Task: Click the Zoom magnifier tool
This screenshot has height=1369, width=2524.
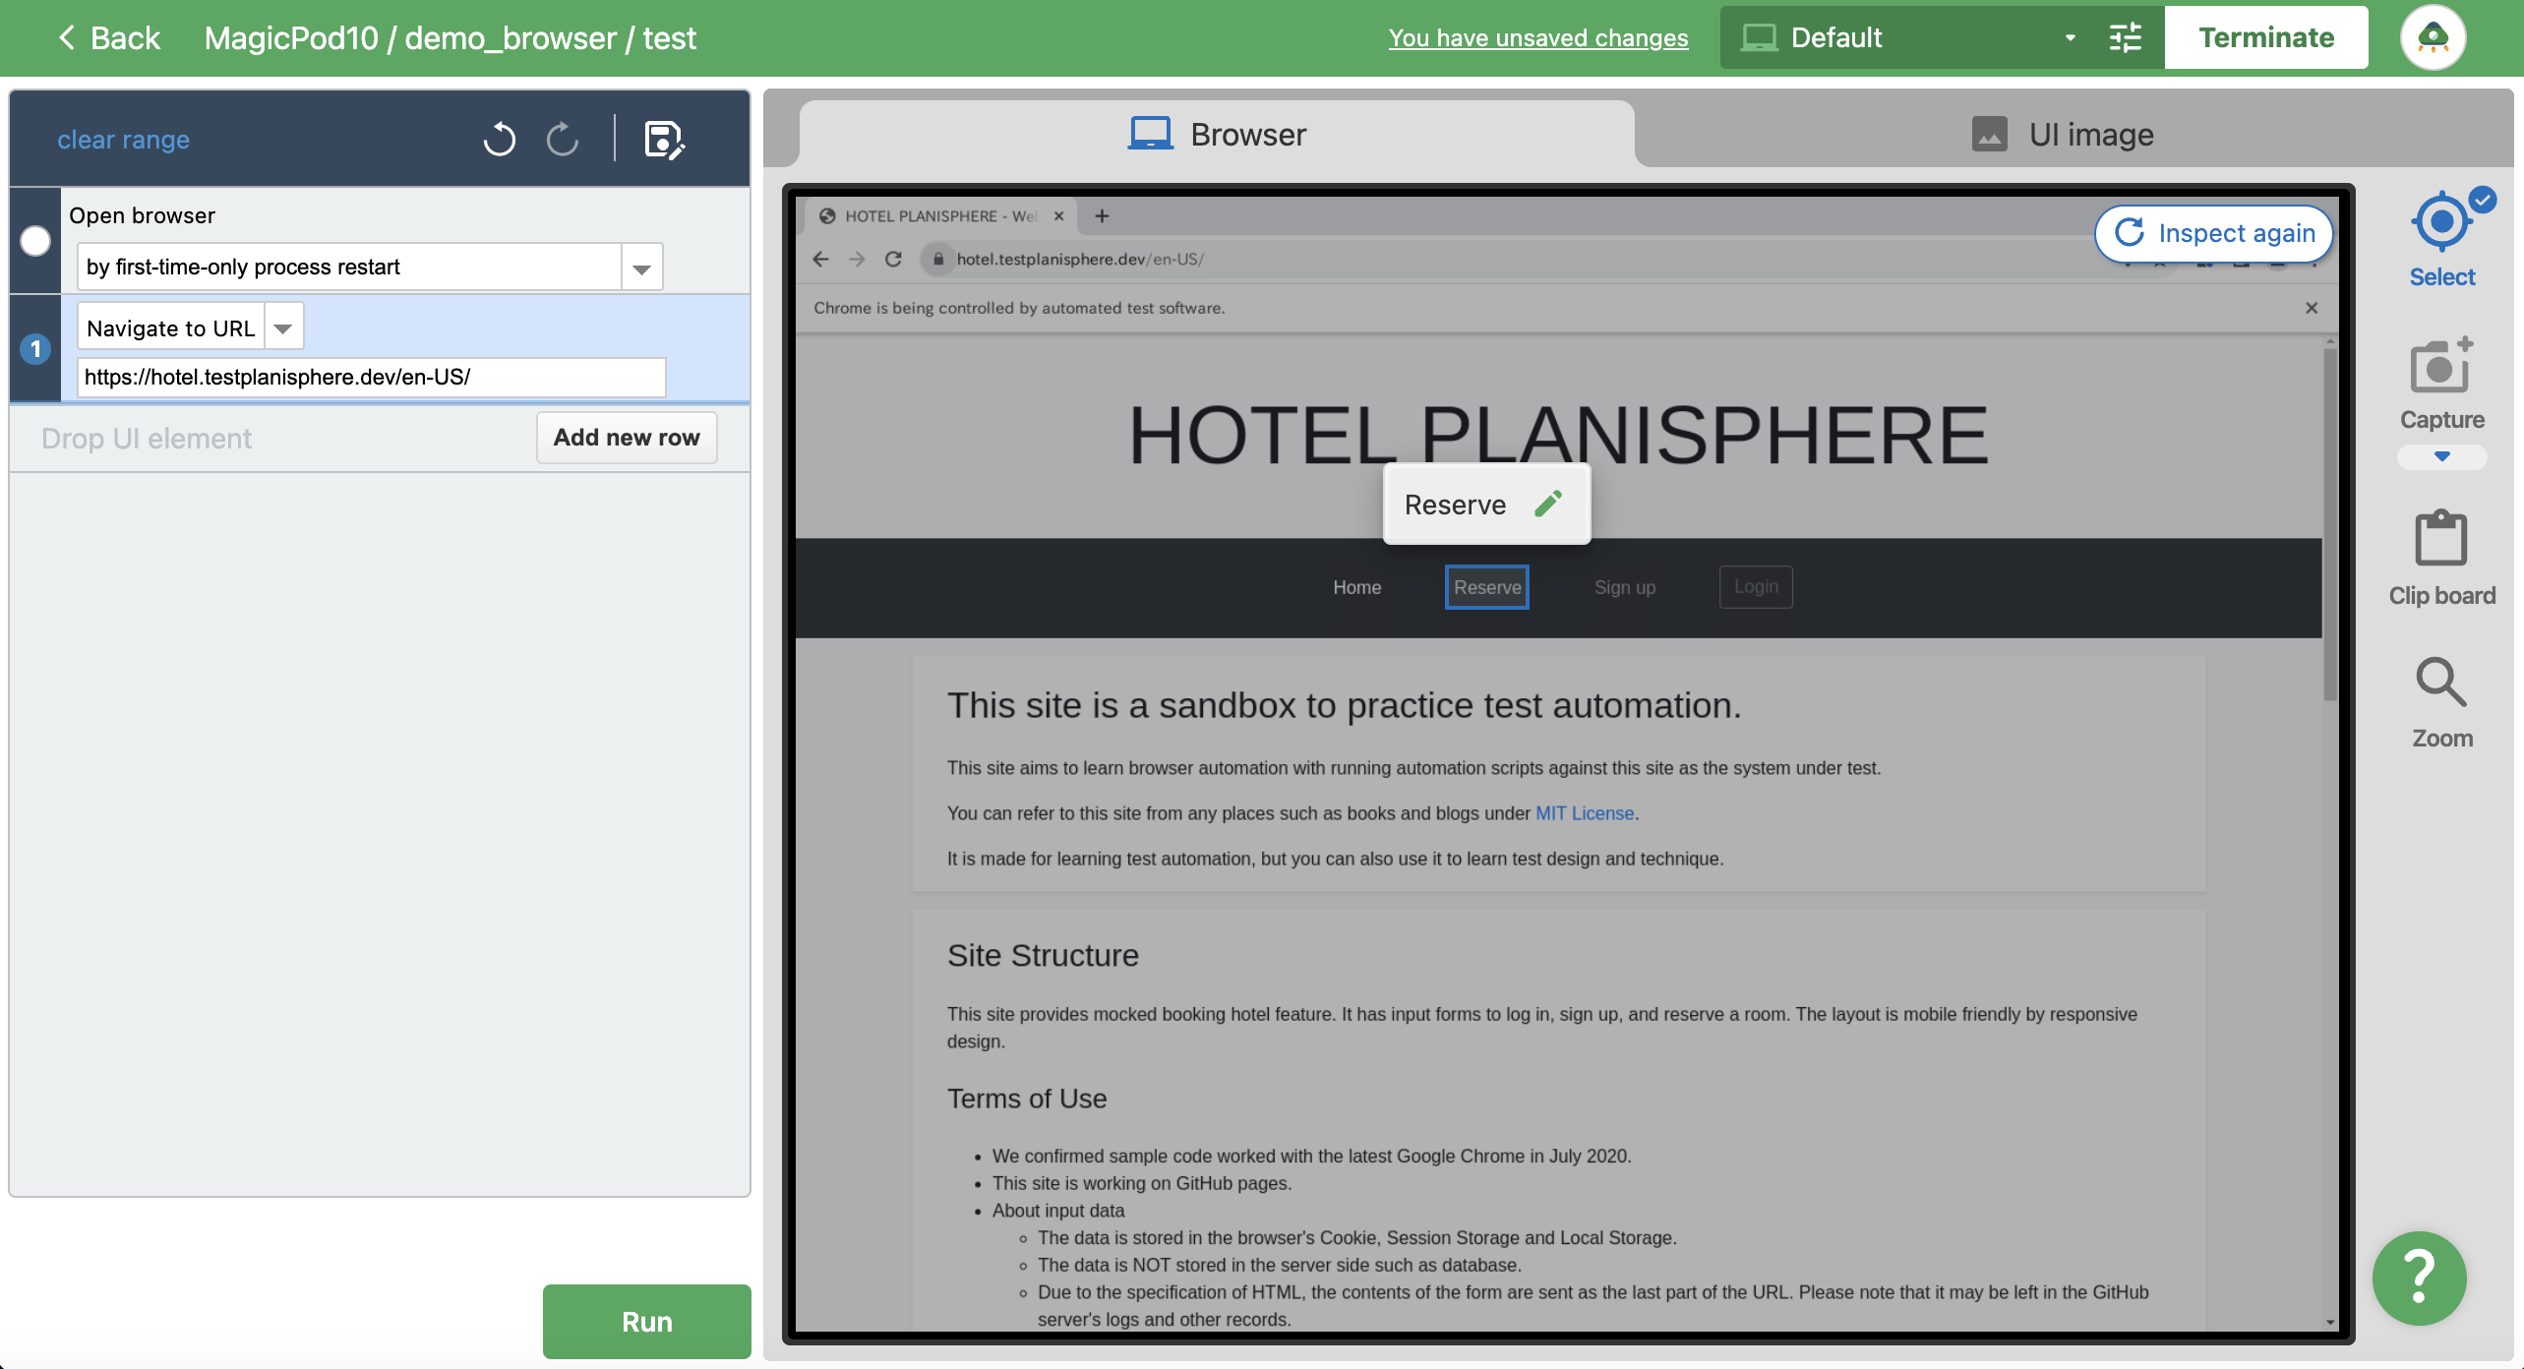Action: coord(2442,702)
